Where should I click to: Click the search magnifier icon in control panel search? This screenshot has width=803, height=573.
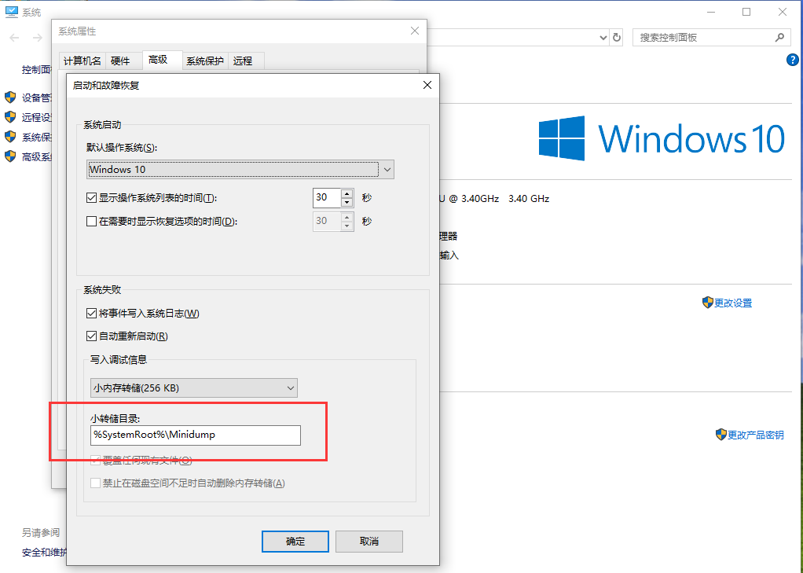coord(779,38)
